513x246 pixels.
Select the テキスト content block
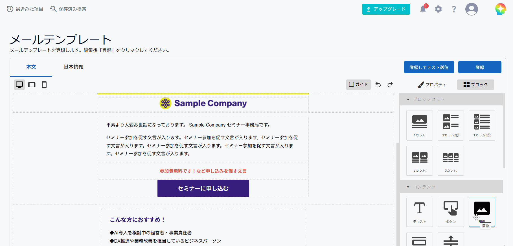[420, 212]
